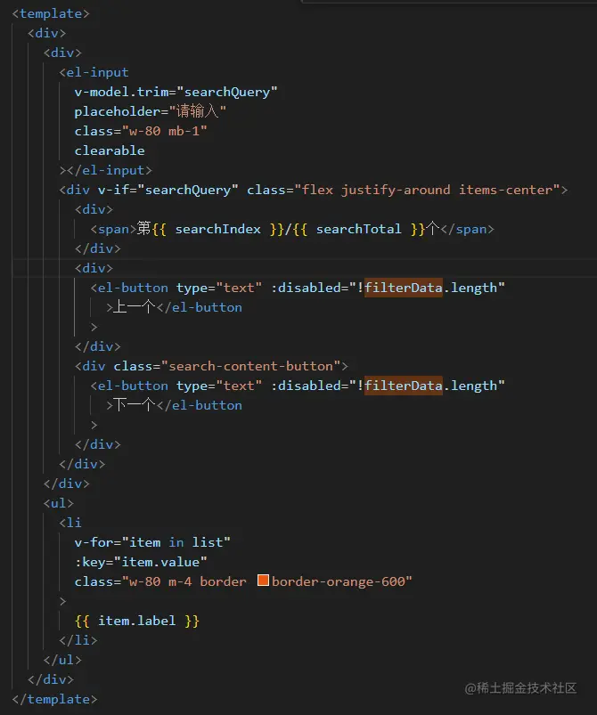Click the closing </ul> tag
The height and width of the screenshot is (715, 597).
point(62,660)
